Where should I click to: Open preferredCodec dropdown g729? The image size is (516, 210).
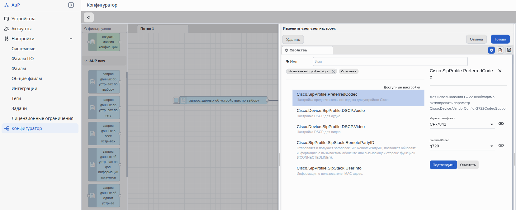(462, 146)
